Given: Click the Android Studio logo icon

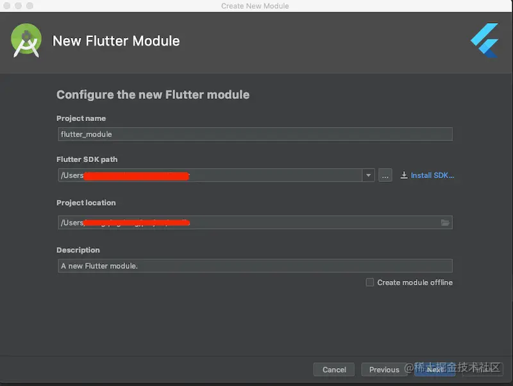Looking at the screenshot, I should 26,40.
